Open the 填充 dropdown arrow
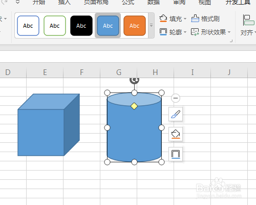The height and width of the screenshot is (205, 256). pyautogui.click(x=185, y=18)
